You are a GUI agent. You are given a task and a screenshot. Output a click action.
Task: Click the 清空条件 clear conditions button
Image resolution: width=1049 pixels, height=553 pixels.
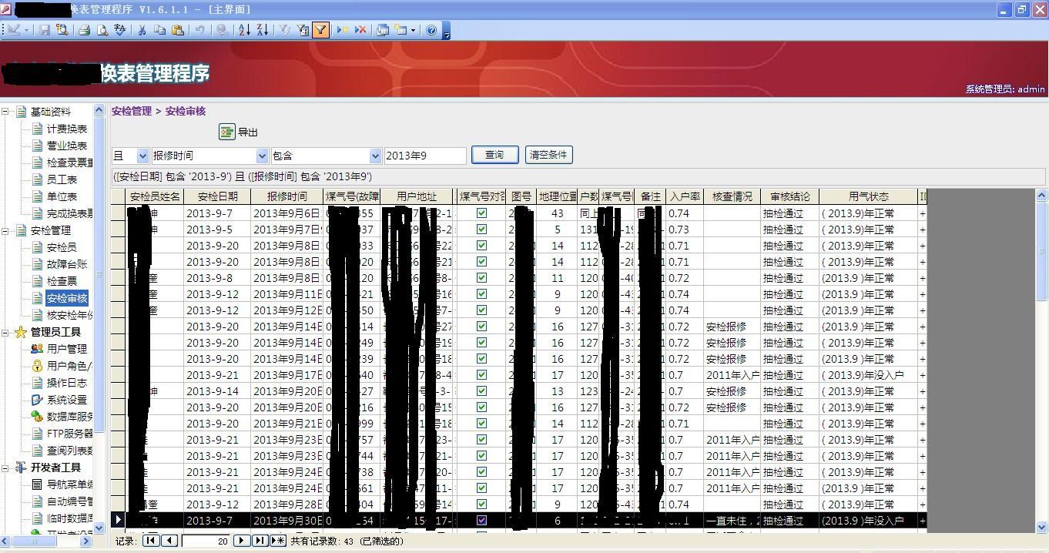549,155
